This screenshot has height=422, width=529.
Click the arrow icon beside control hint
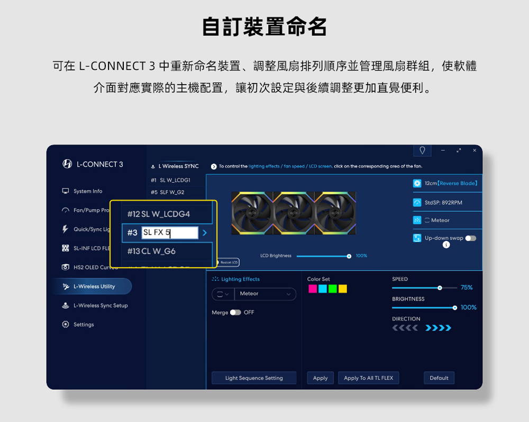(214, 166)
